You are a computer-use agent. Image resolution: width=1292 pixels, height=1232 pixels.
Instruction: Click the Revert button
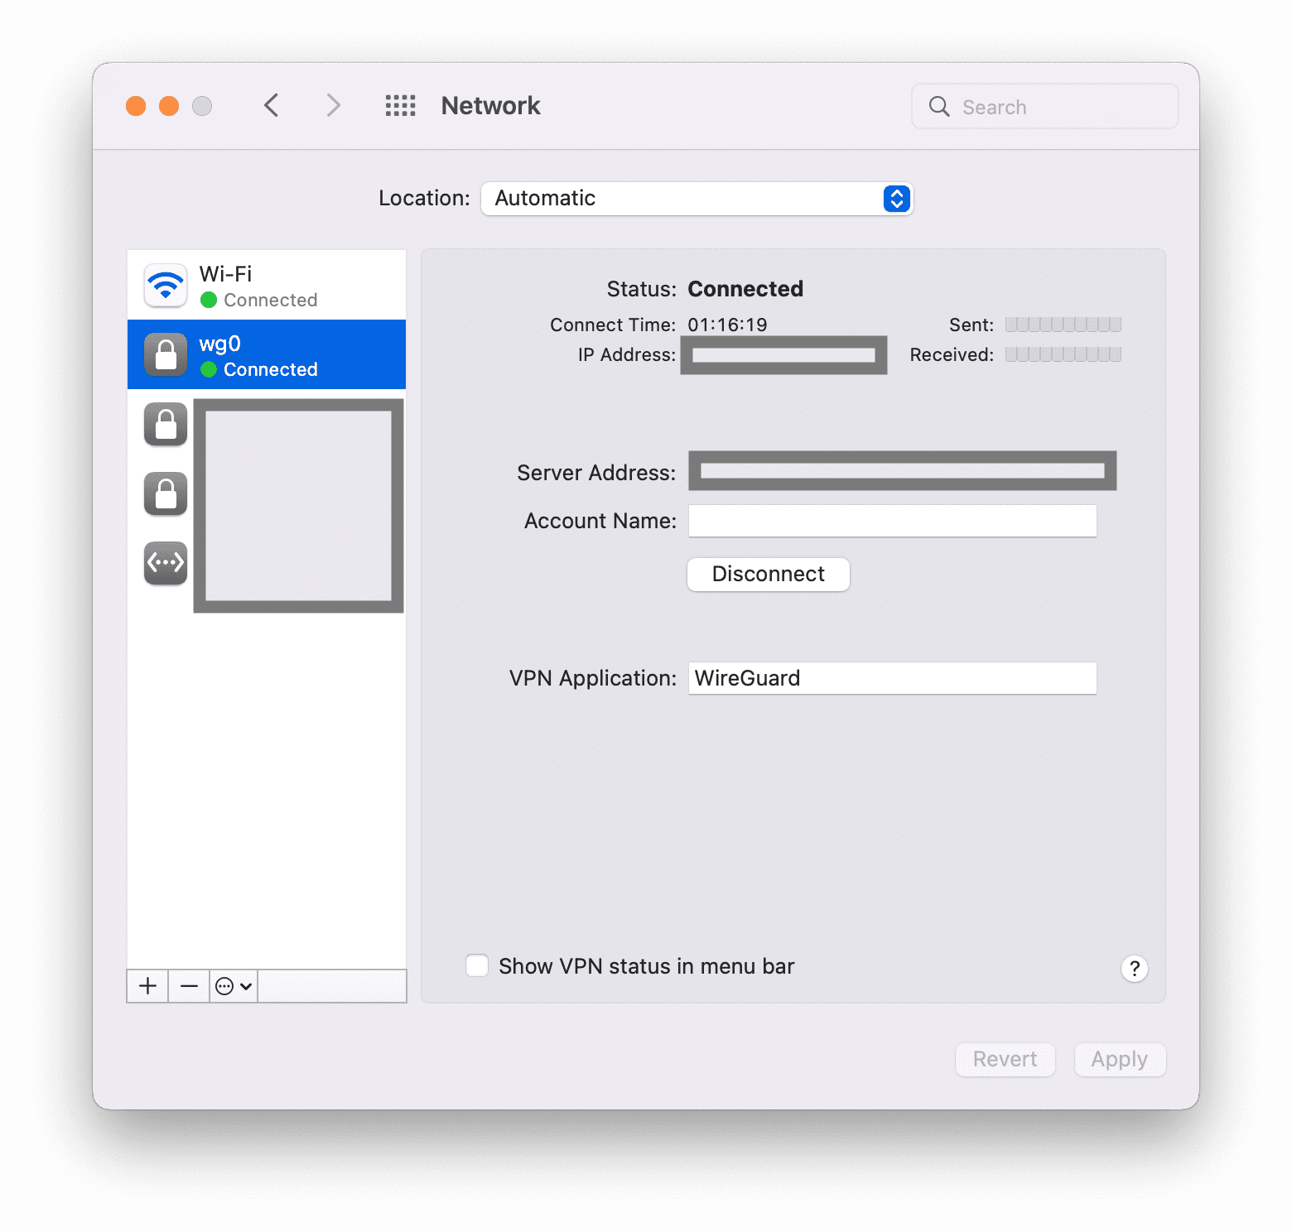pyautogui.click(x=1005, y=1060)
